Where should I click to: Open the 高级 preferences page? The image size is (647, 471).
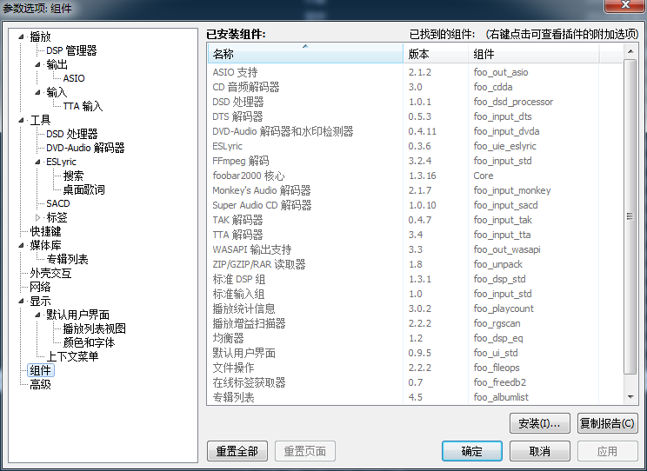tap(40, 384)
